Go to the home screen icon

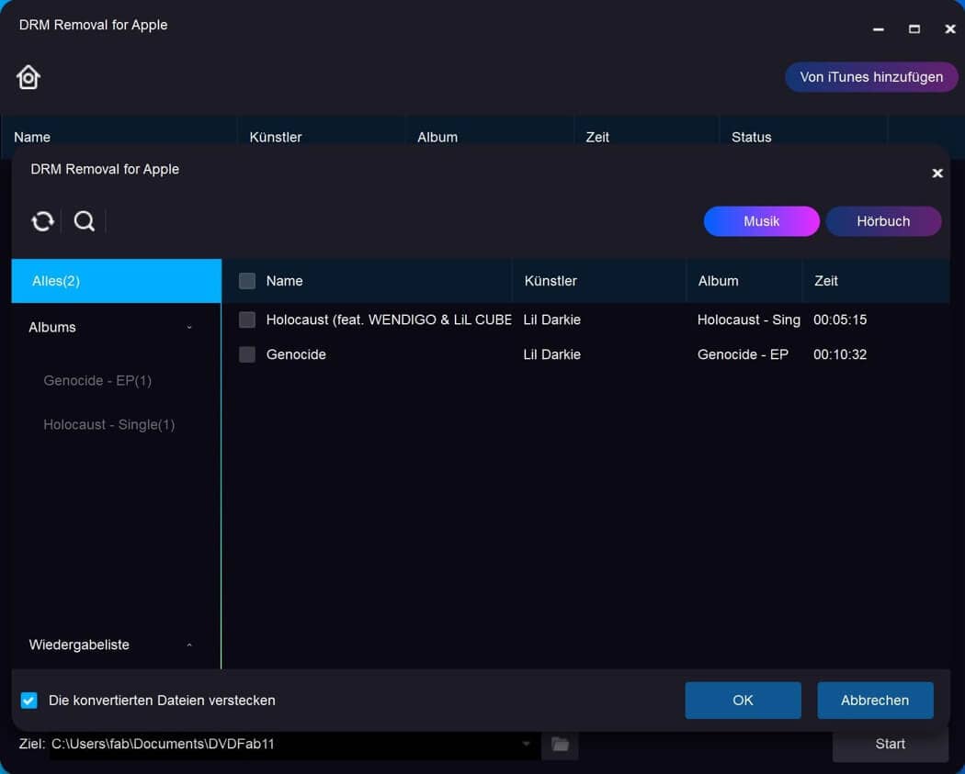point(28,77)
